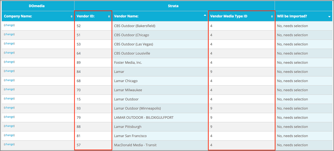Image resolution: width=334 pixels, height=151 pixels.
Task: Select vendor name Lamar Outdoor (Minneapolis)
Action: 137,109
